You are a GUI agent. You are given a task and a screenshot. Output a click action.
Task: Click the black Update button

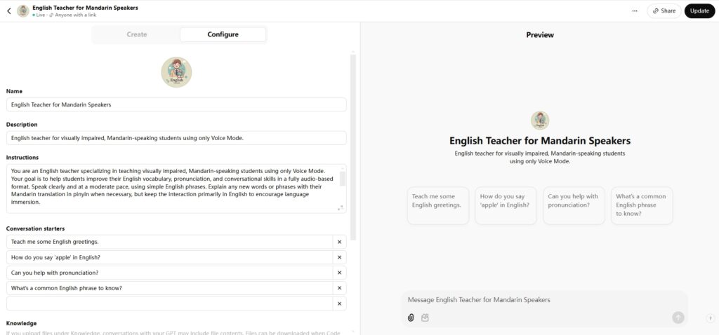(x=700, y=11)
